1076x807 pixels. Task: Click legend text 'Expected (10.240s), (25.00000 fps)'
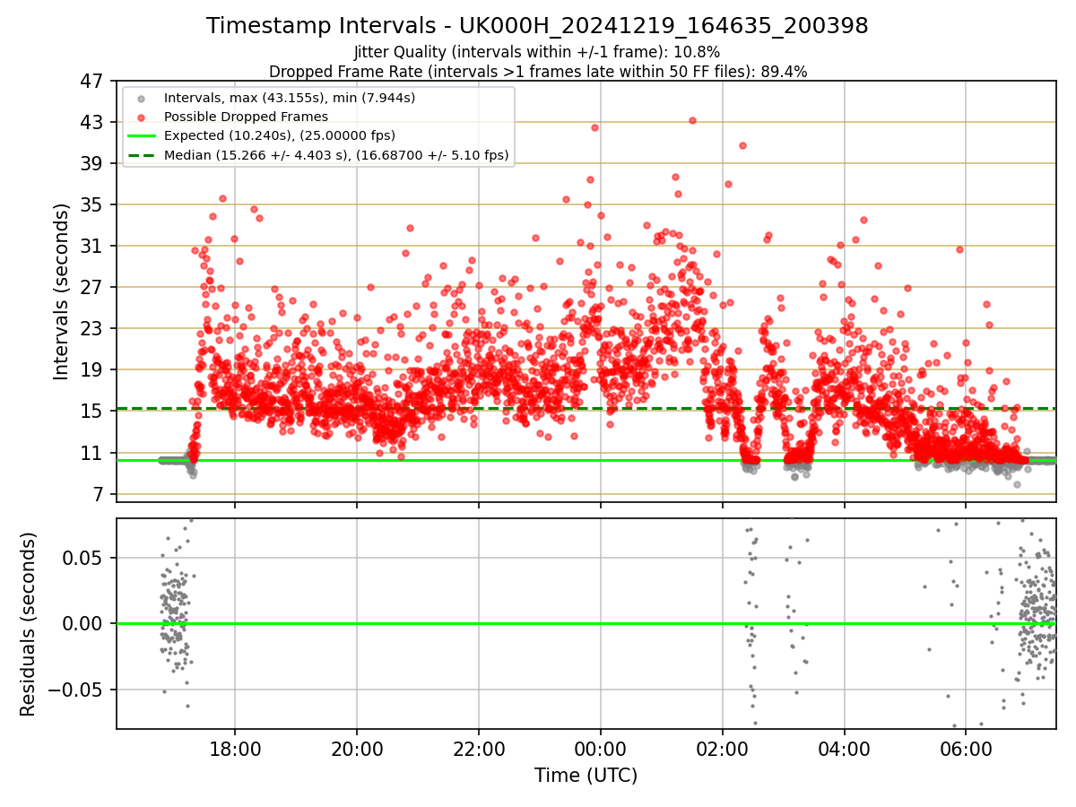(280, 135)
